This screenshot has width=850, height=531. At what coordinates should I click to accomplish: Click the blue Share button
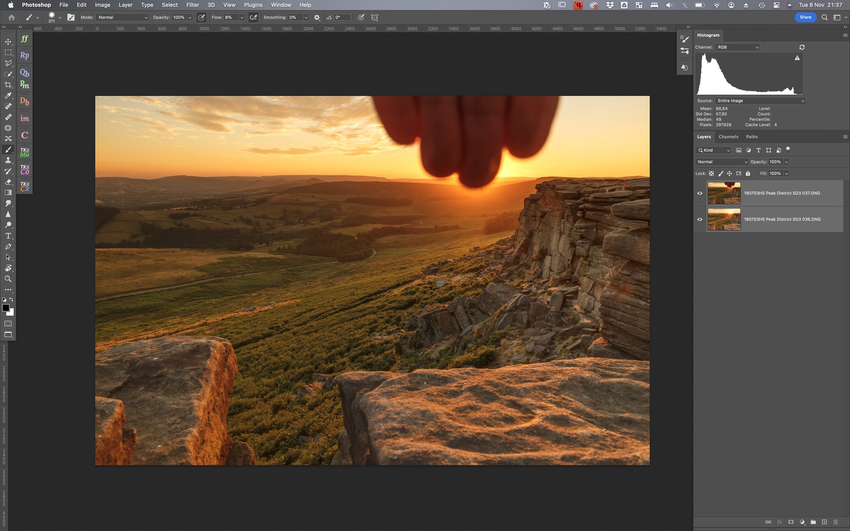(805, 18)
